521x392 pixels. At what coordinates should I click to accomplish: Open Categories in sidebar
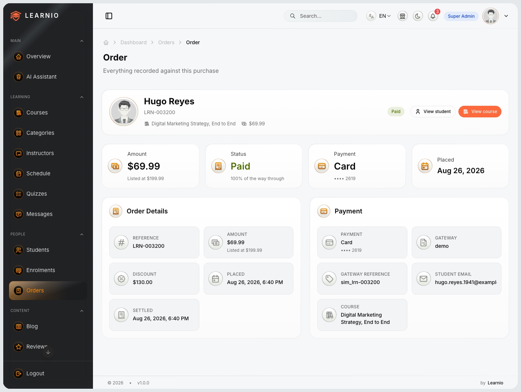pyautogui.click(x=48, y=133)
